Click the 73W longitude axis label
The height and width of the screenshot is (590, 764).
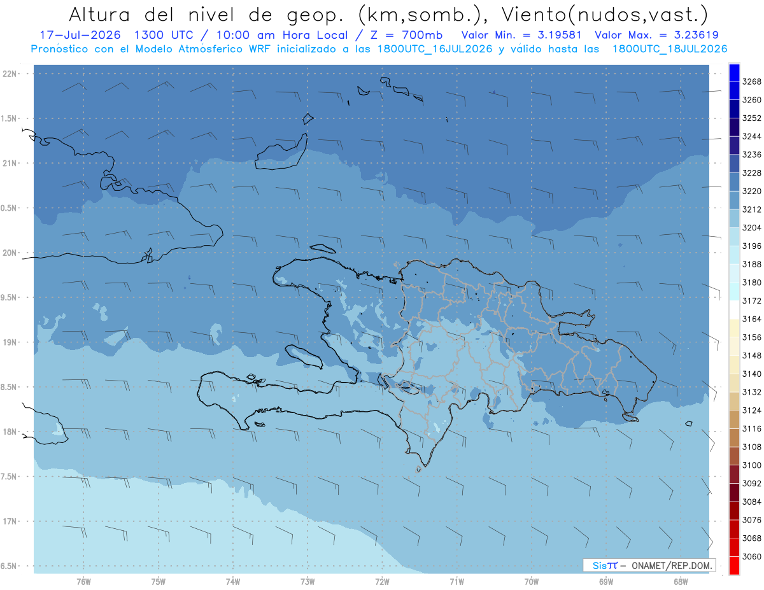pos(307,582)
